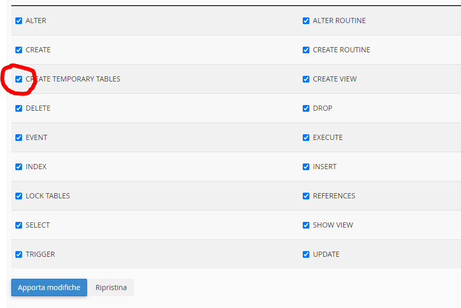Click the EXECUTE label text

[328, 137]
